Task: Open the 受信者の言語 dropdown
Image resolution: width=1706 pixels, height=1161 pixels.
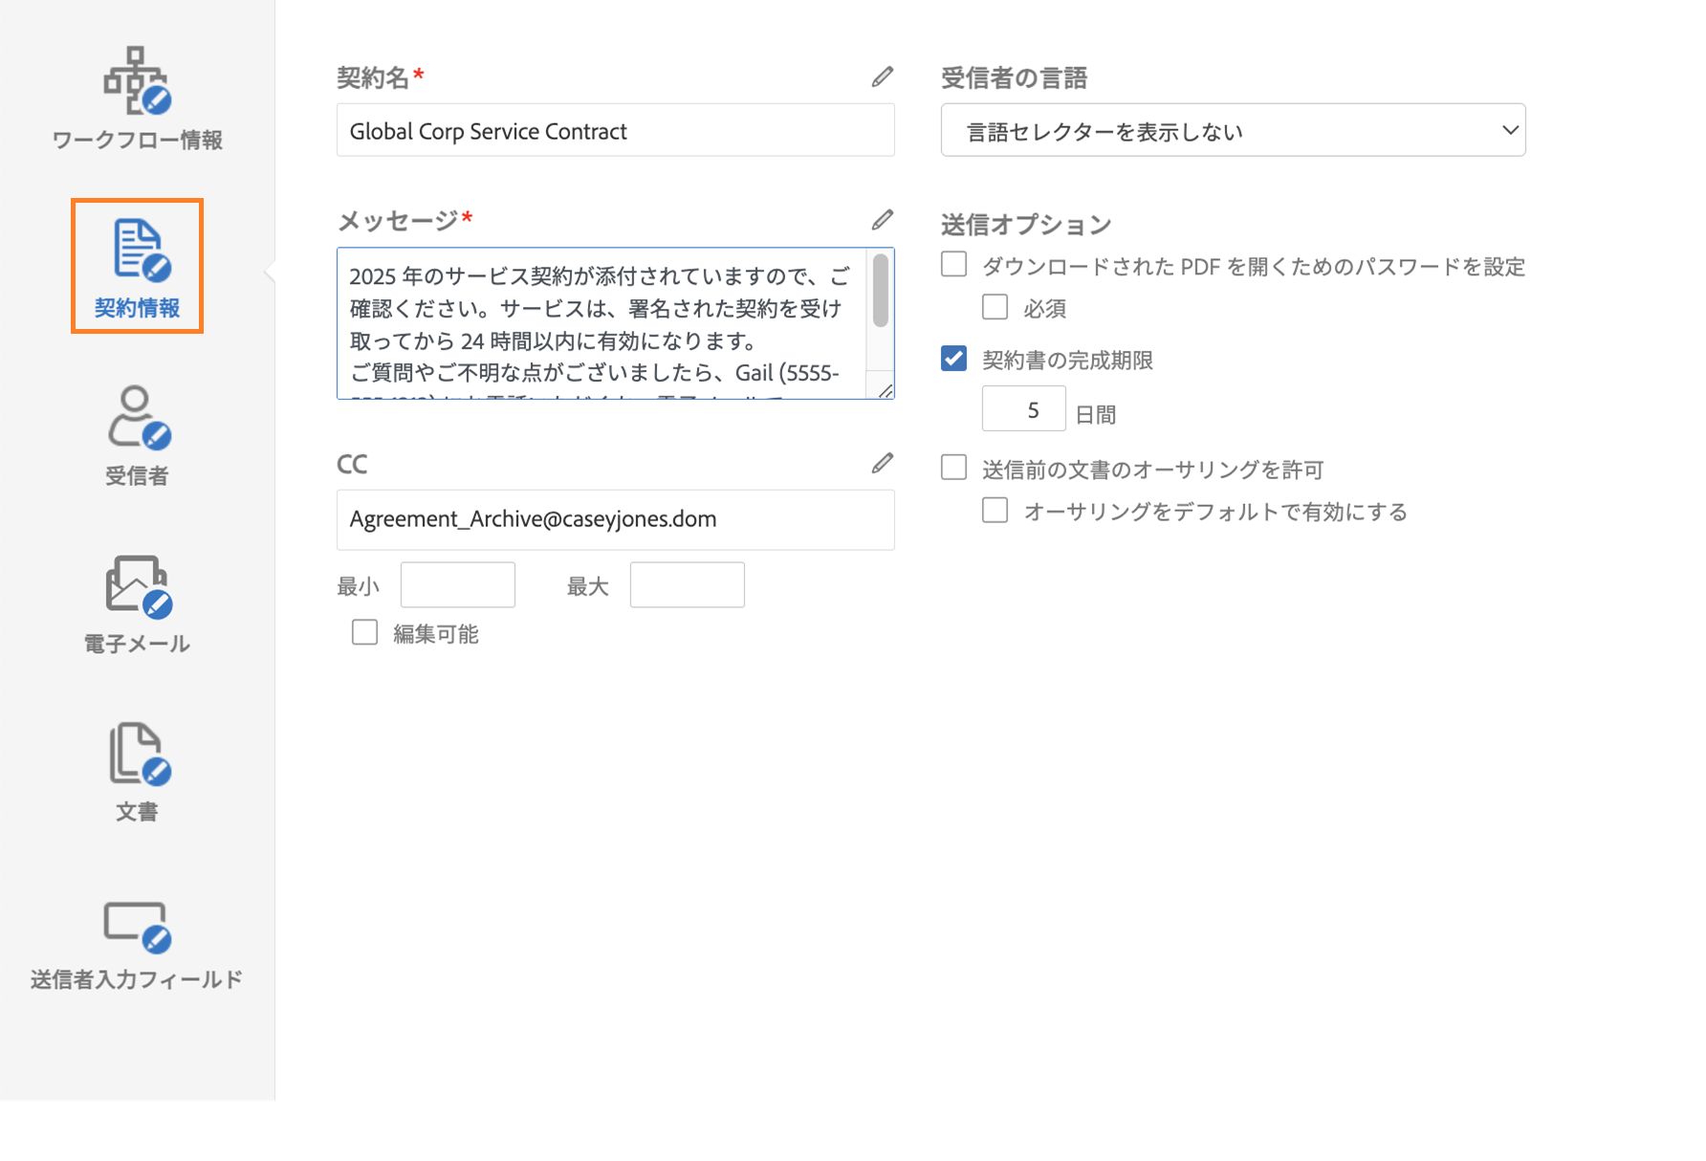Action: pos(1233,130)
